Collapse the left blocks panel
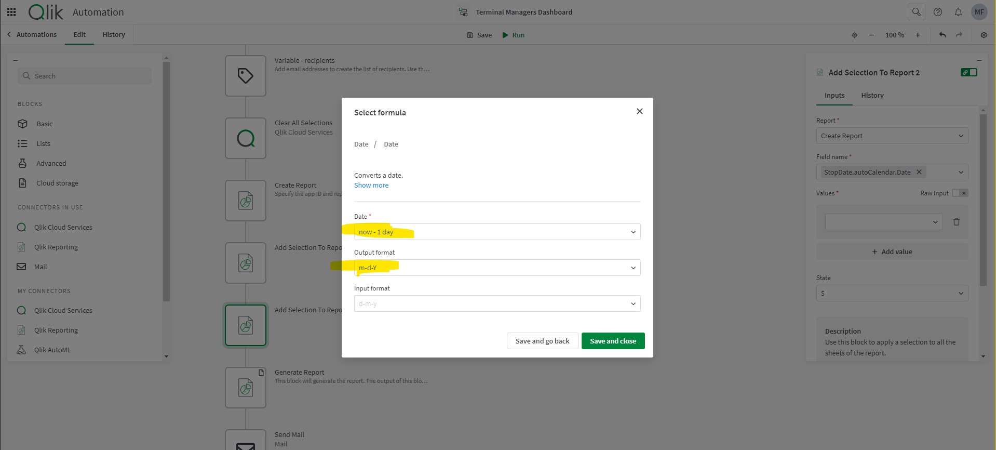The width and height of the screenshot is (996, 450). [x=16, y=60]
